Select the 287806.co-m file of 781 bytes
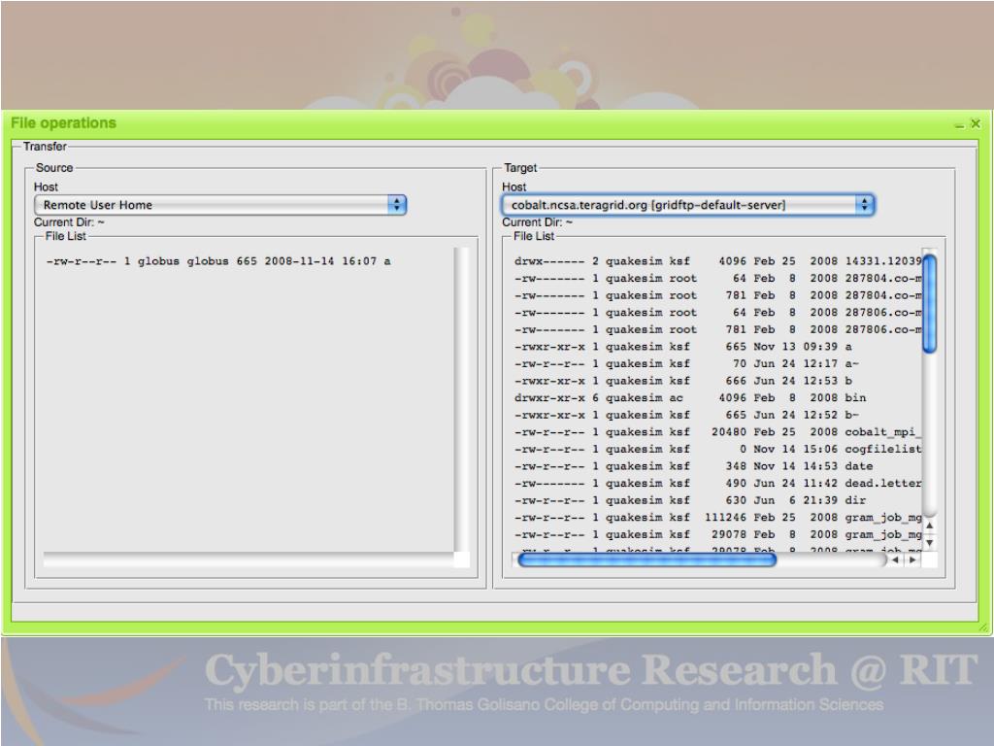Viewport: 994px width, 746px height. click(717, 330)
